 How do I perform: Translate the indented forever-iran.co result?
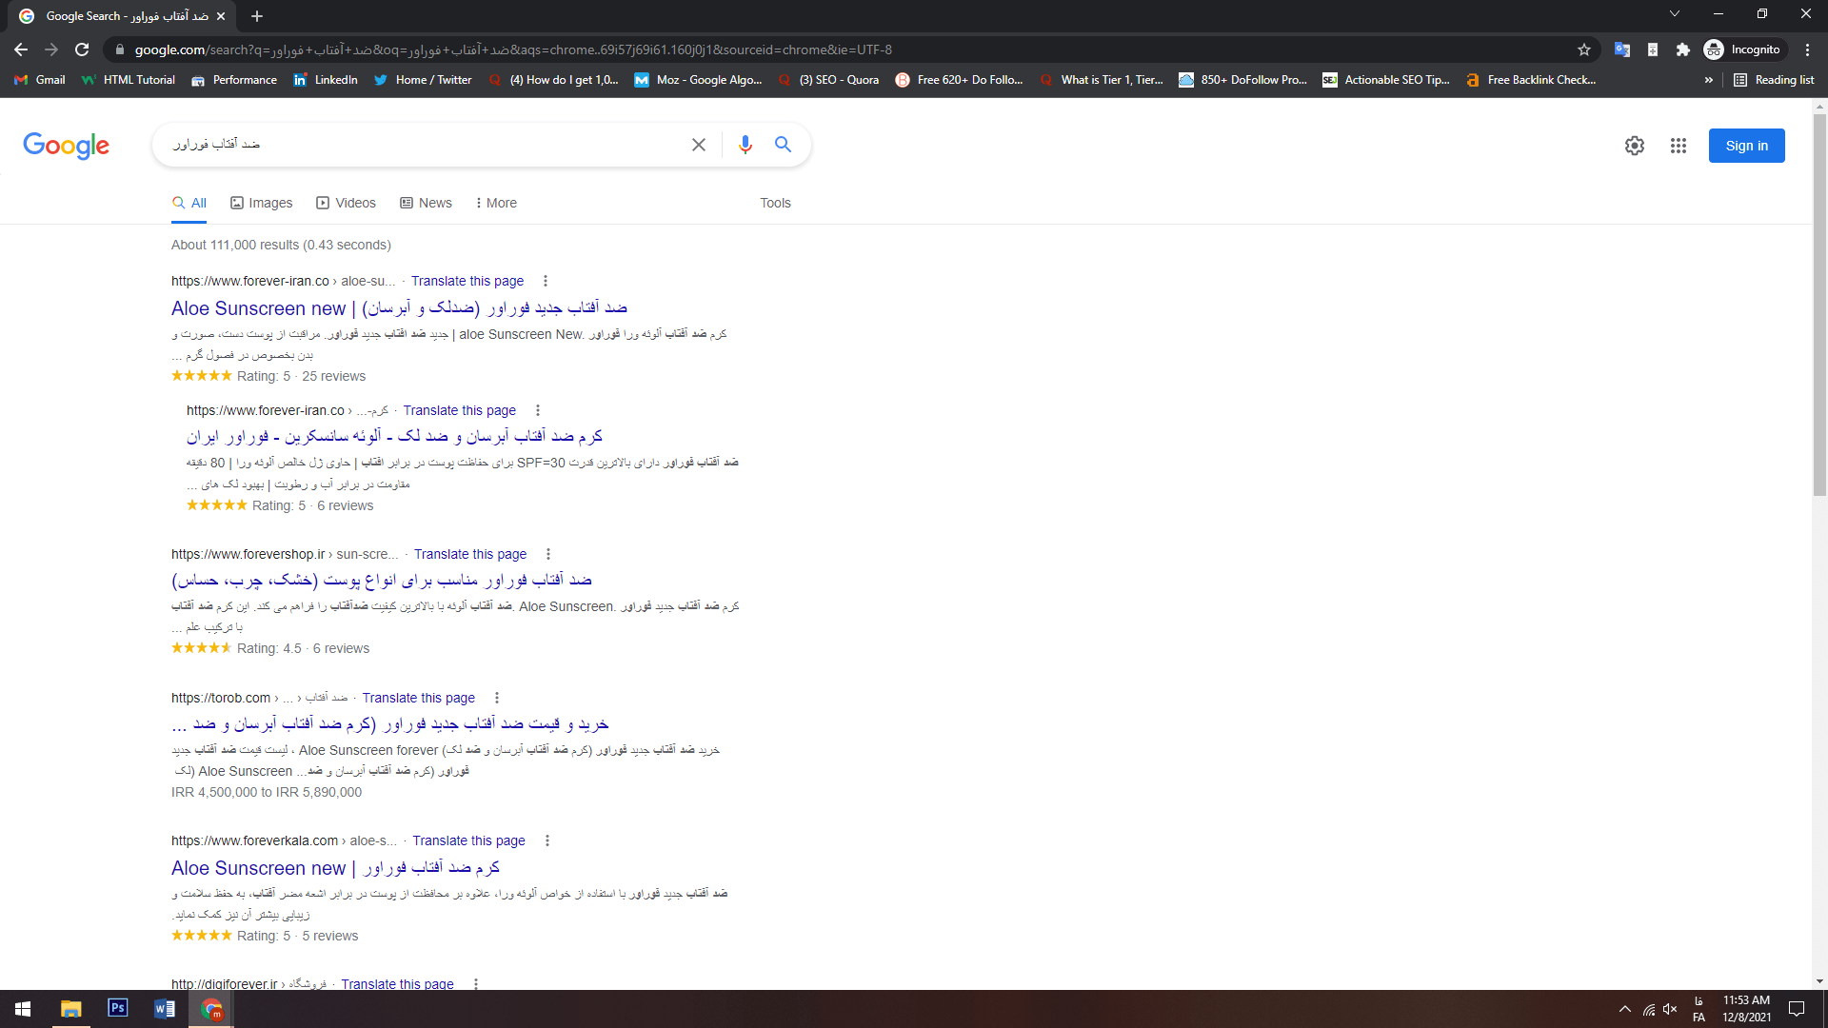click(459, 410)
